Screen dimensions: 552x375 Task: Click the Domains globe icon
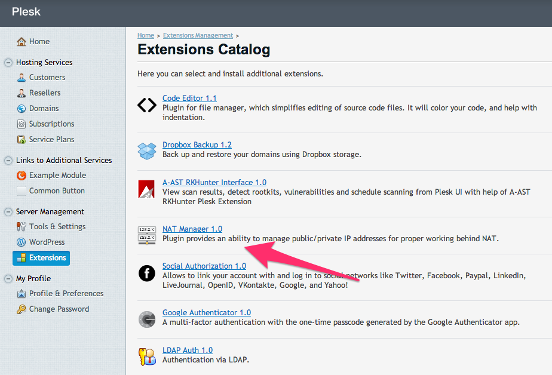point(22,108)
